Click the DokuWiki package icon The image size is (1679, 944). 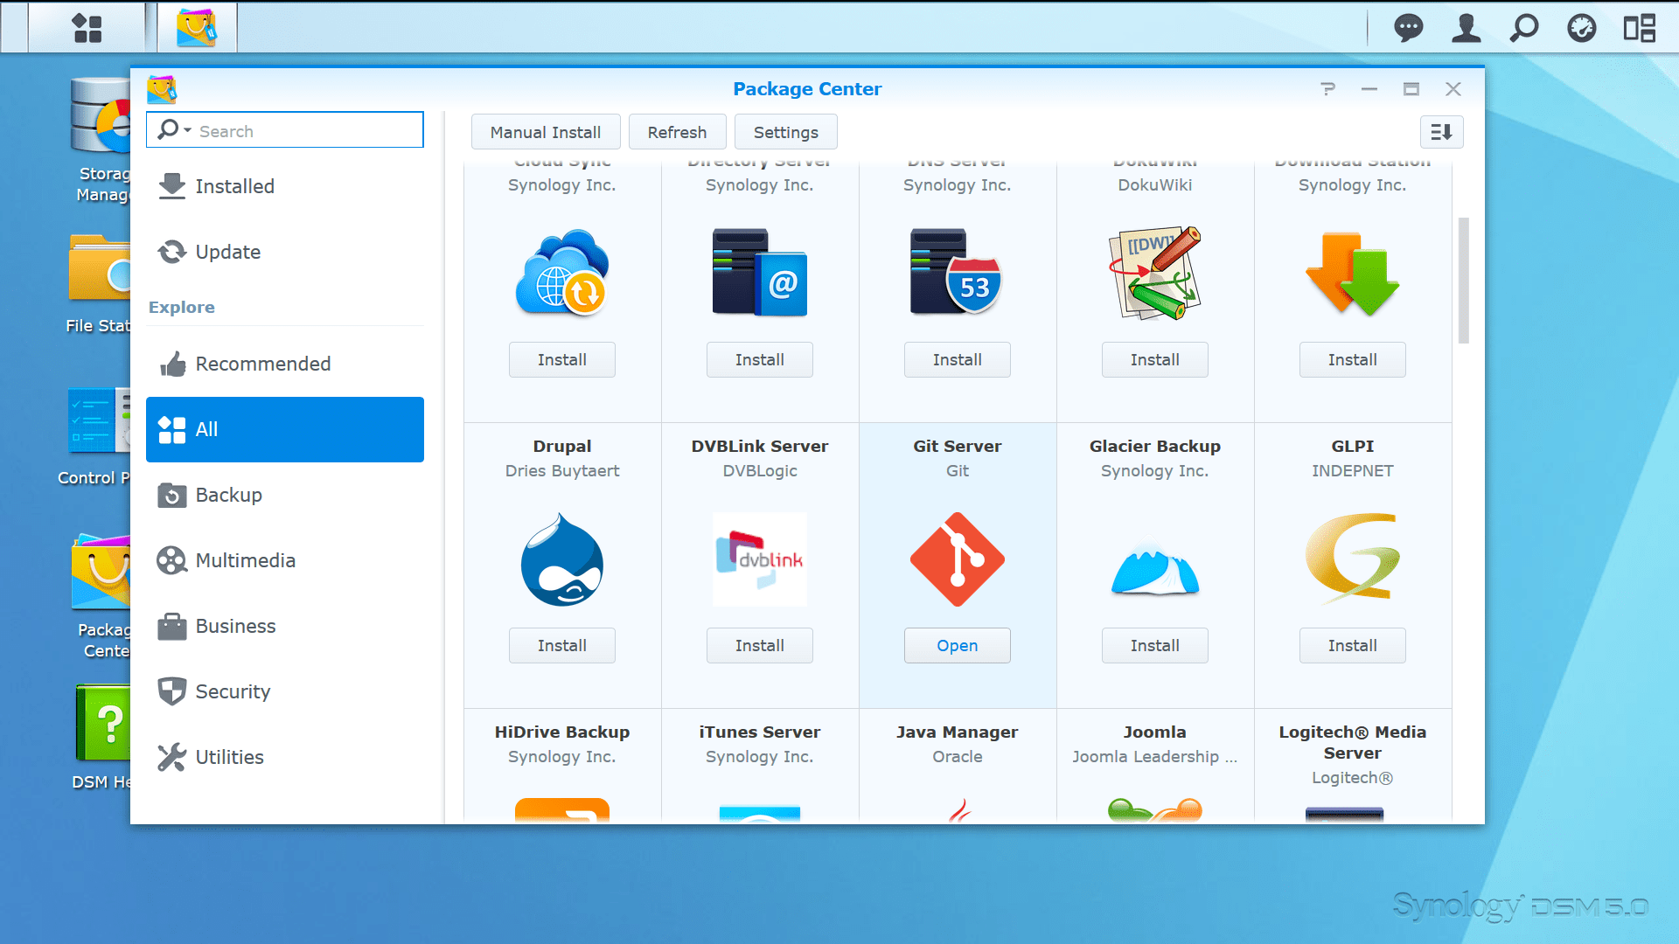click(x=1154, y=274)
